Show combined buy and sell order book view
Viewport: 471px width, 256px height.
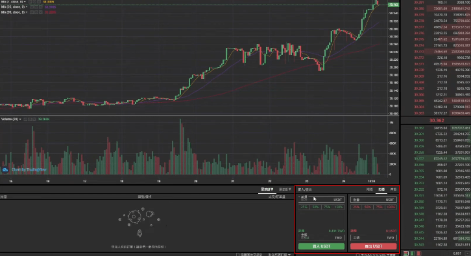click(406, 253)
